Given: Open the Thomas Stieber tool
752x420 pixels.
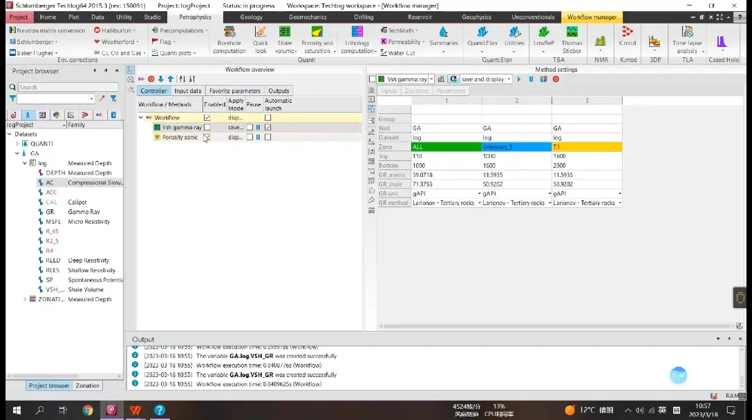Looking at the screenshot, I should 572,40.
